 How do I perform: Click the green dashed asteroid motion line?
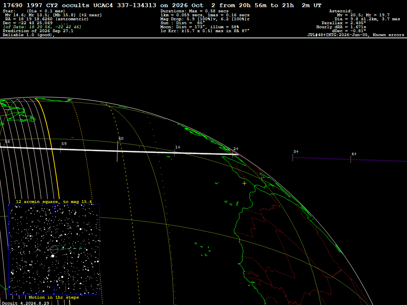pyautogui.click(x=69, y=249)
